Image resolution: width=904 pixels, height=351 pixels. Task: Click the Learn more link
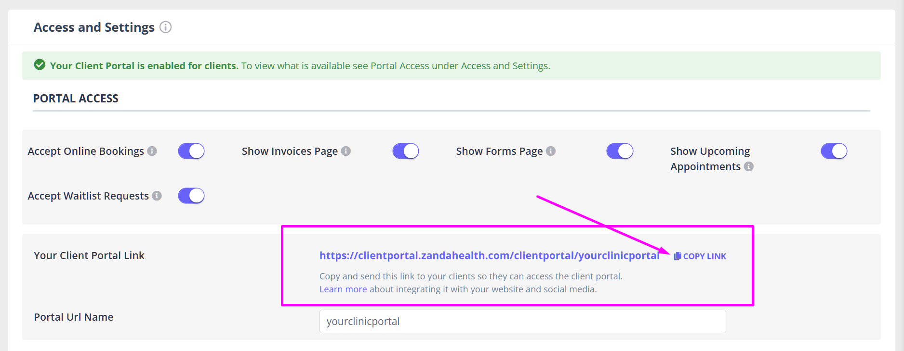coord(343,289)
